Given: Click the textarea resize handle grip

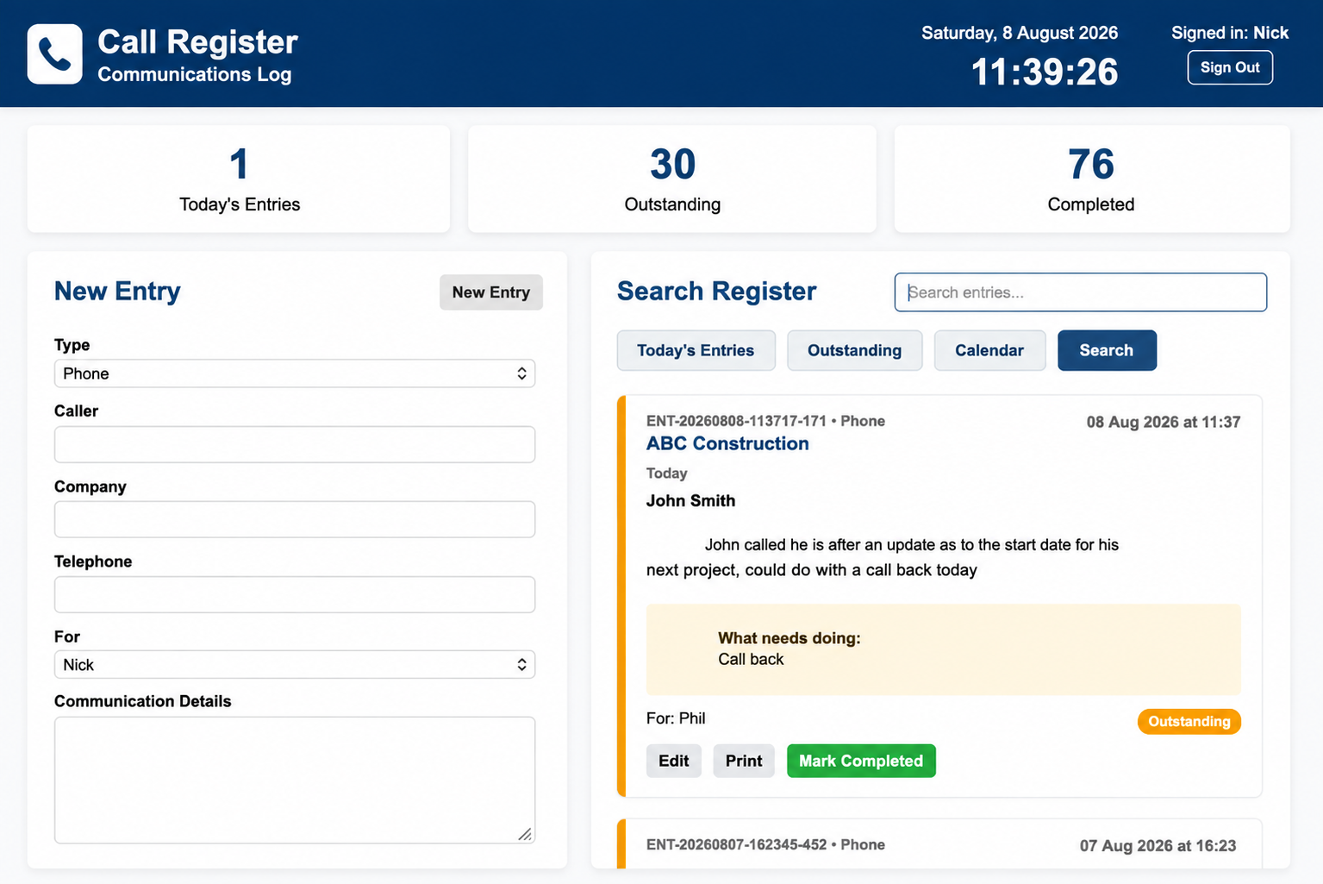Looking at the screenshot, I should click(x=525, y=834).
